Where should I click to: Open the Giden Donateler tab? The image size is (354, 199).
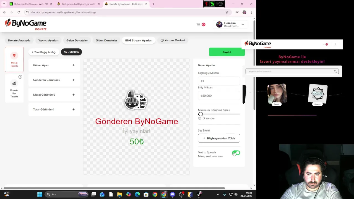(106, 40)
